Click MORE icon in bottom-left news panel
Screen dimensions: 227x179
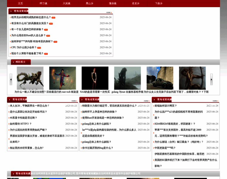coord(74,101)
